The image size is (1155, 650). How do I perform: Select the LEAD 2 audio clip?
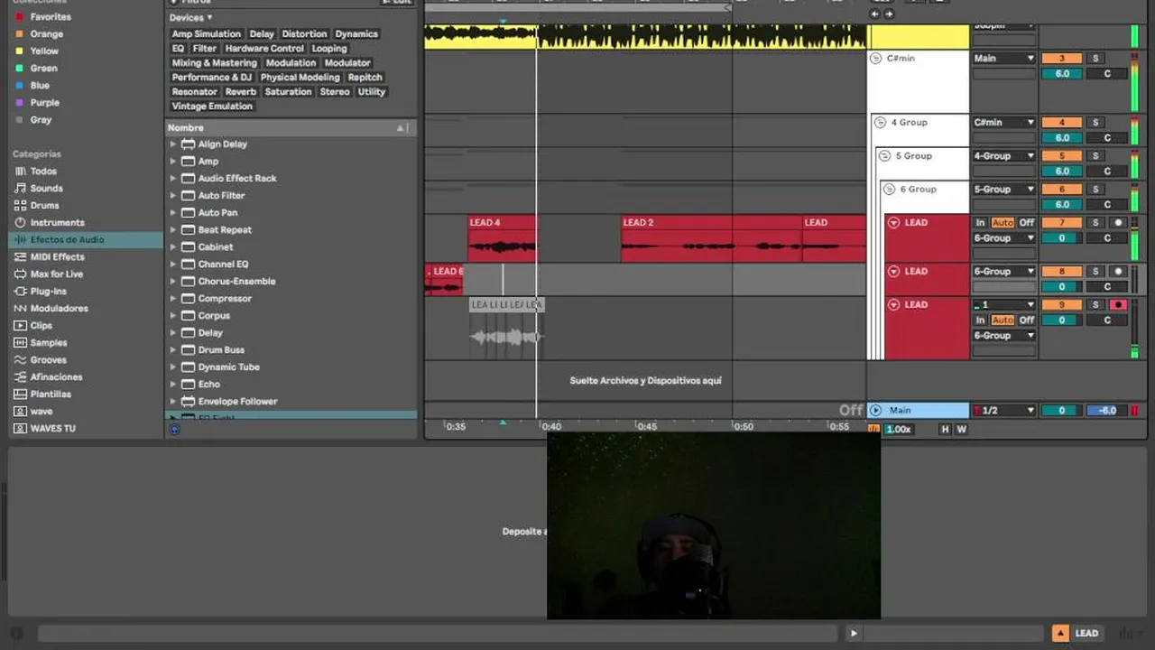[x=711, y=239]
